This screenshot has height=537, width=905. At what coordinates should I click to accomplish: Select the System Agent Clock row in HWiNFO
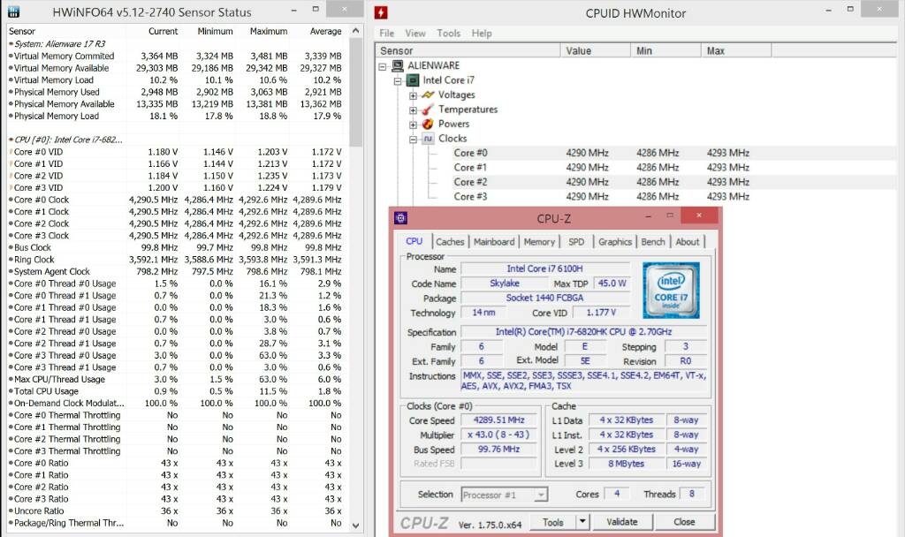coord(176,272)
